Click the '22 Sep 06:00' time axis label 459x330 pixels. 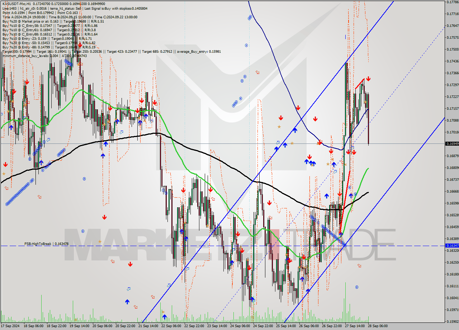172,326
